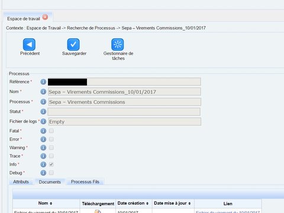Toggle the Warning checkbox
This screenshot has width=284, height=213.
[51, 147]
